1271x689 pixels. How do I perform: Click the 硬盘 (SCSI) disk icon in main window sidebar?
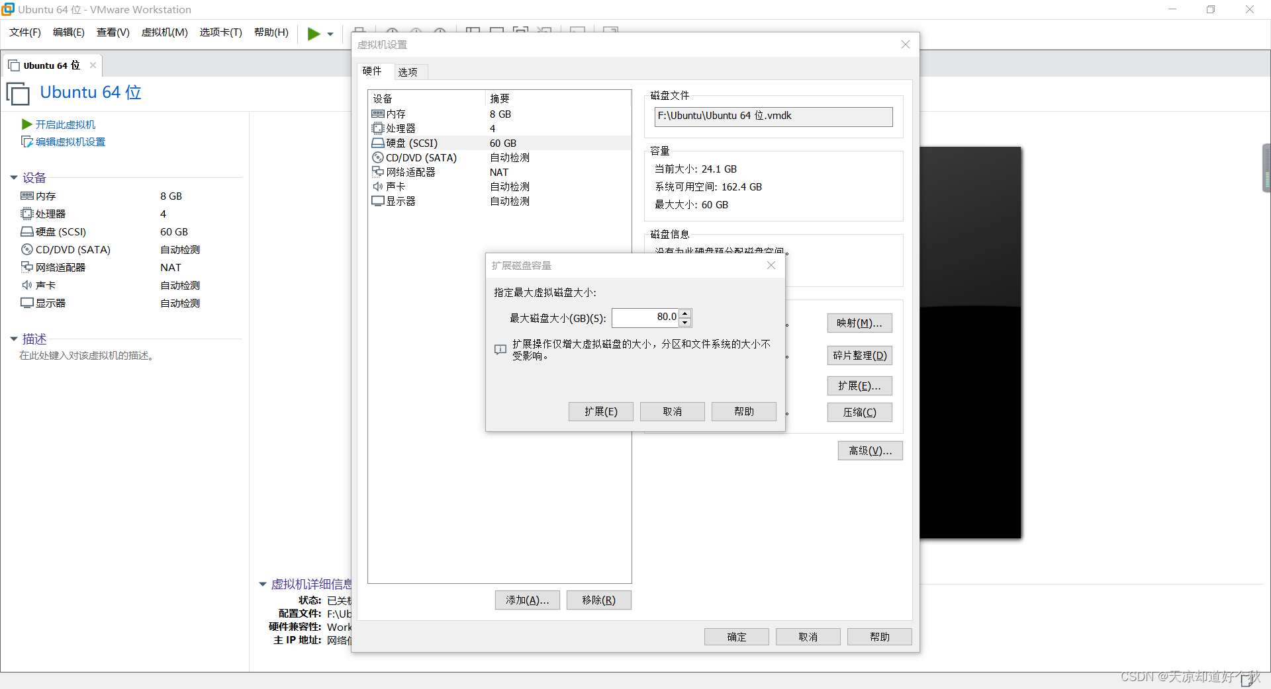(x=27, y=231)
